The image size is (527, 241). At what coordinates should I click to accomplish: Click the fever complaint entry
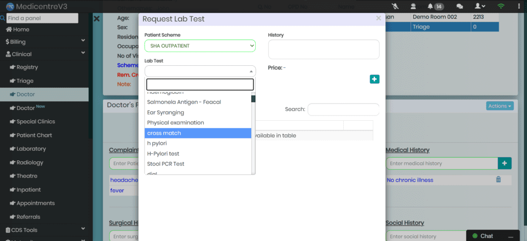click(117, 191)
